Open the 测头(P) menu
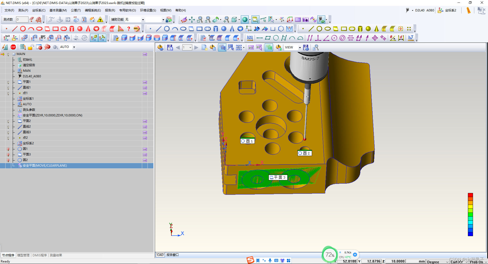The image size is (488, 264). 23,10
